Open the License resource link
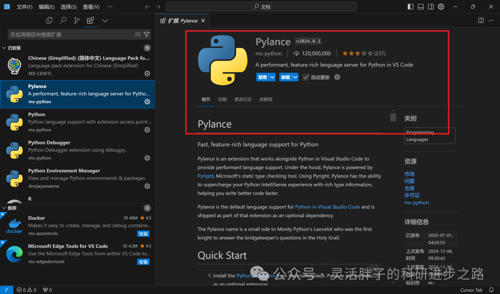The image size is (500, 294). coord(412,195)
